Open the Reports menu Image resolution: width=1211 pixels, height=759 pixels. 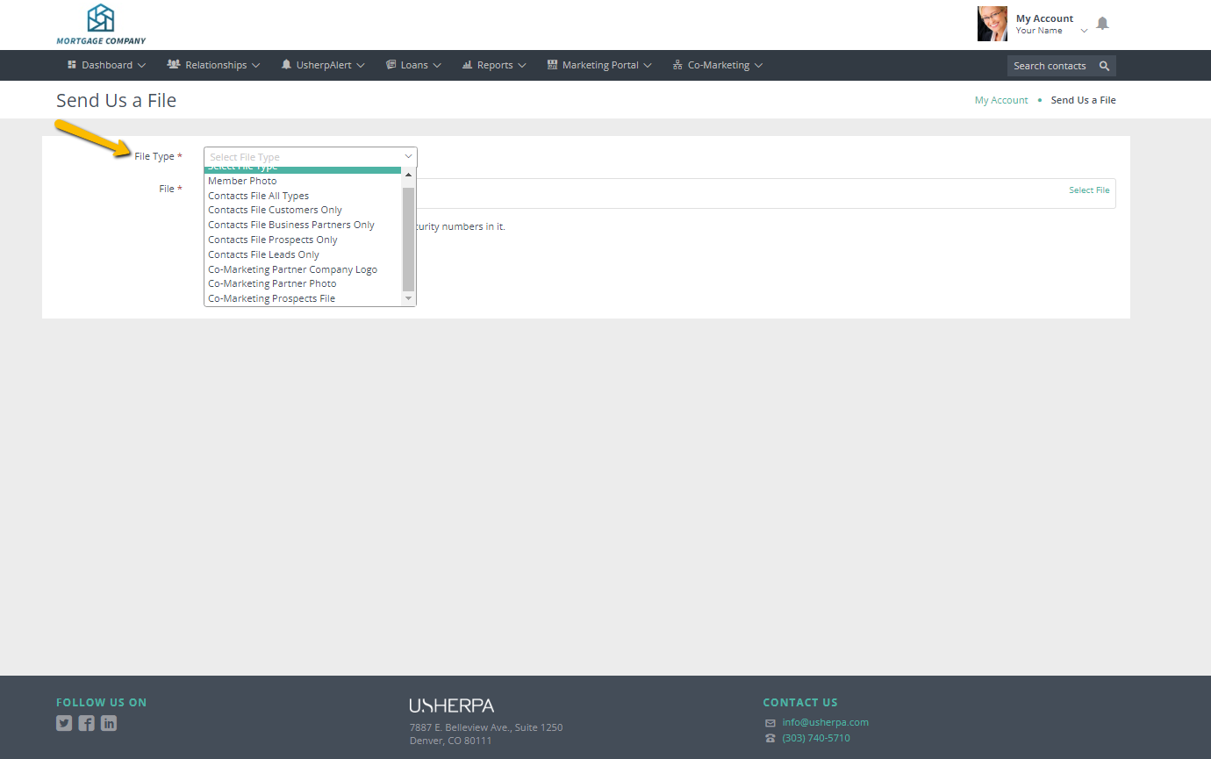494,65
